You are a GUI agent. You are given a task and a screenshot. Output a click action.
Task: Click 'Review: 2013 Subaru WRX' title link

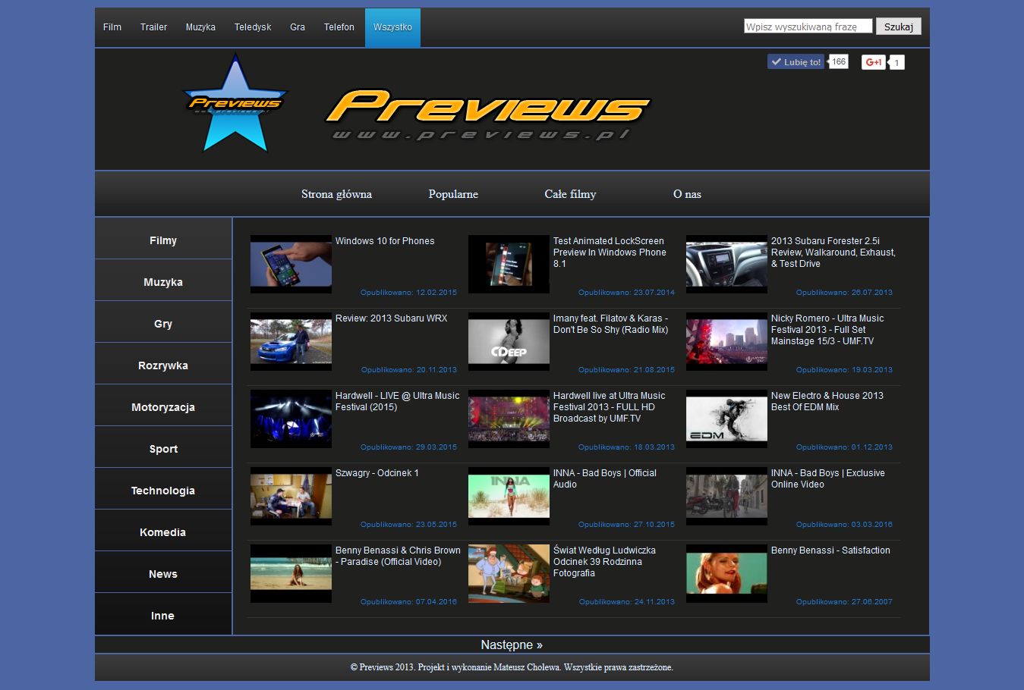[x=392, y=318]
